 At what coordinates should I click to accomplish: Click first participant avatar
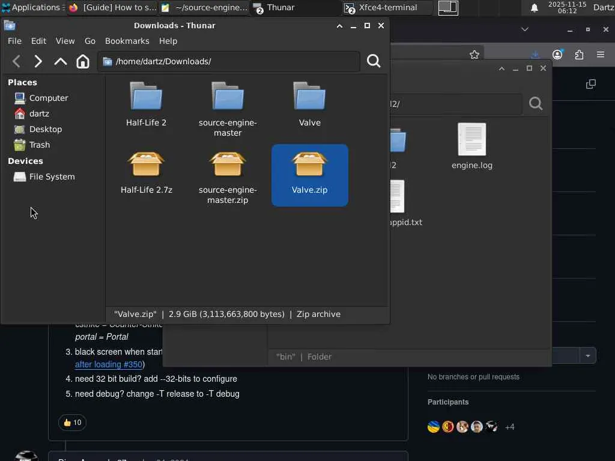[434, 427]
